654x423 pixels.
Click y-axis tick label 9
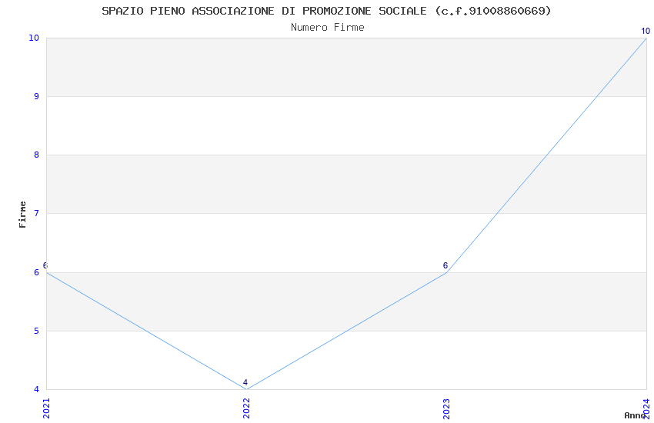(37, 96)
